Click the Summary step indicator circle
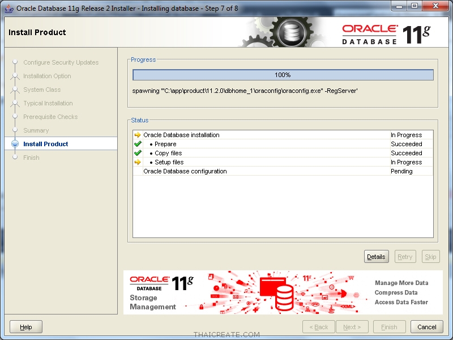The width and height of the screenshot is (453, 340). [15, 130]
